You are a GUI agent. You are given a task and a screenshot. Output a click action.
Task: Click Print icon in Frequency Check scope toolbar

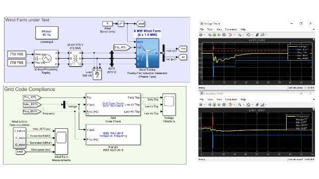[200, 105]
